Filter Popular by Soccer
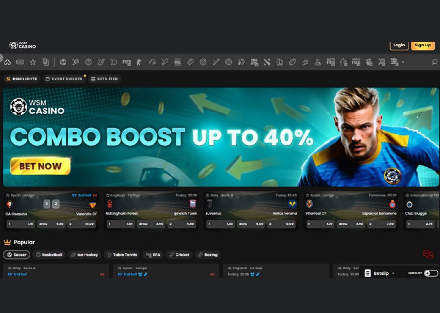The image size is (440, 313). (17, 255)
